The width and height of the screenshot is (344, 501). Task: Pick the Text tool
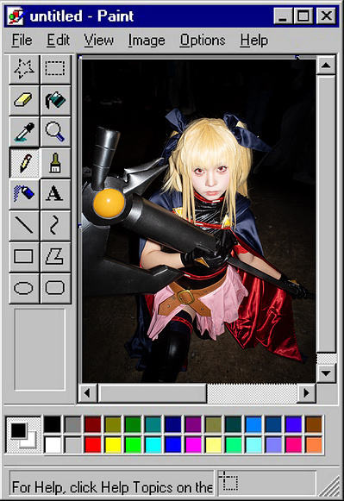(x=55, y=194)
